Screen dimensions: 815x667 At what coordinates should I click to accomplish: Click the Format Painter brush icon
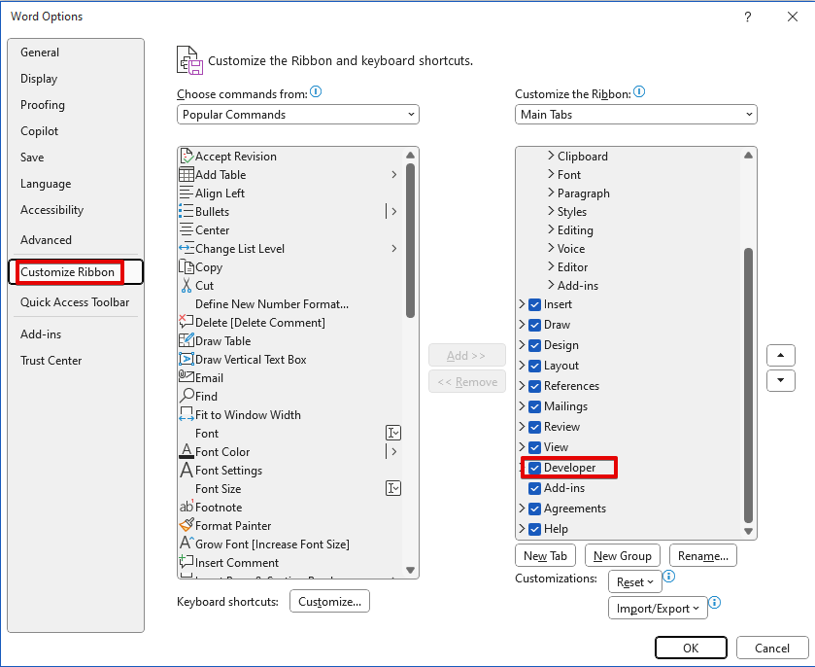pos(187,525)
